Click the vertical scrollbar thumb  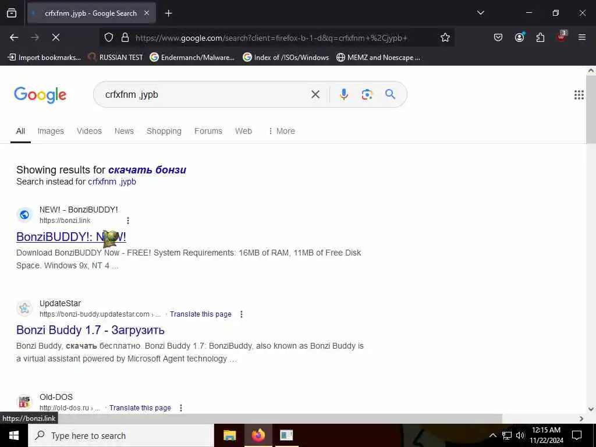pyautogui.click(x=591, y=109)
